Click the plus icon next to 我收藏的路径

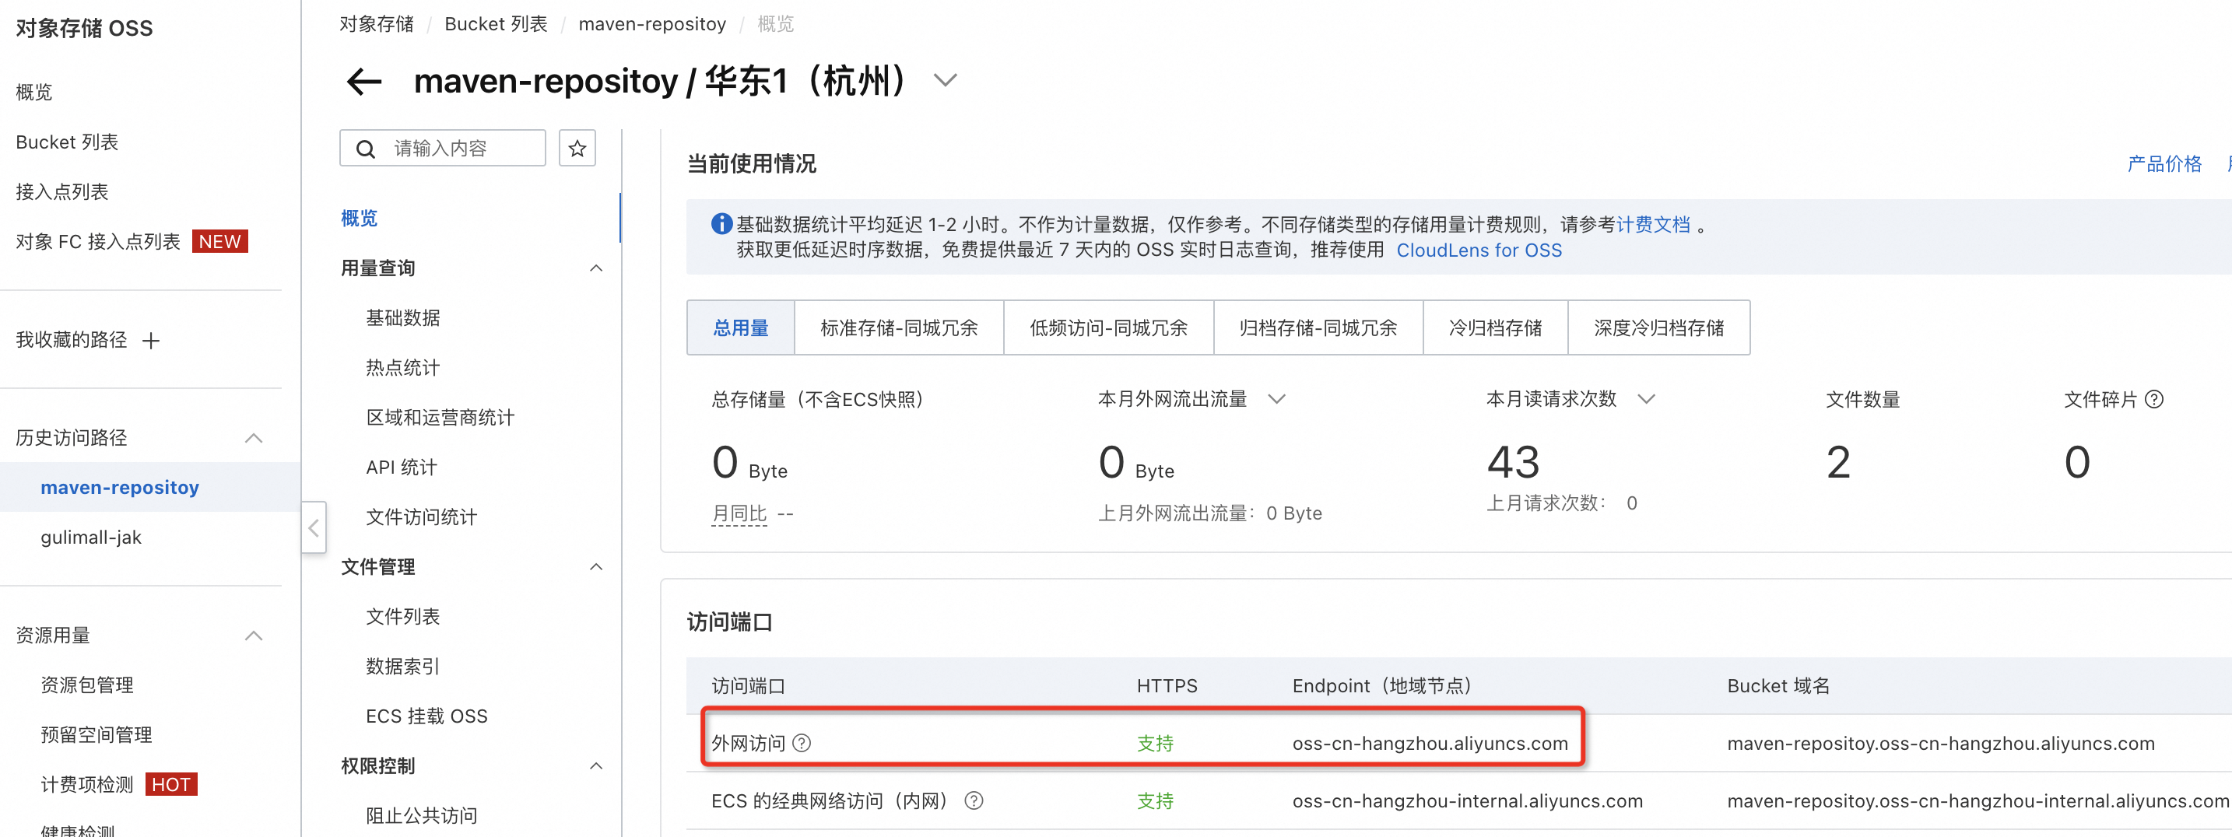(152, 340)
